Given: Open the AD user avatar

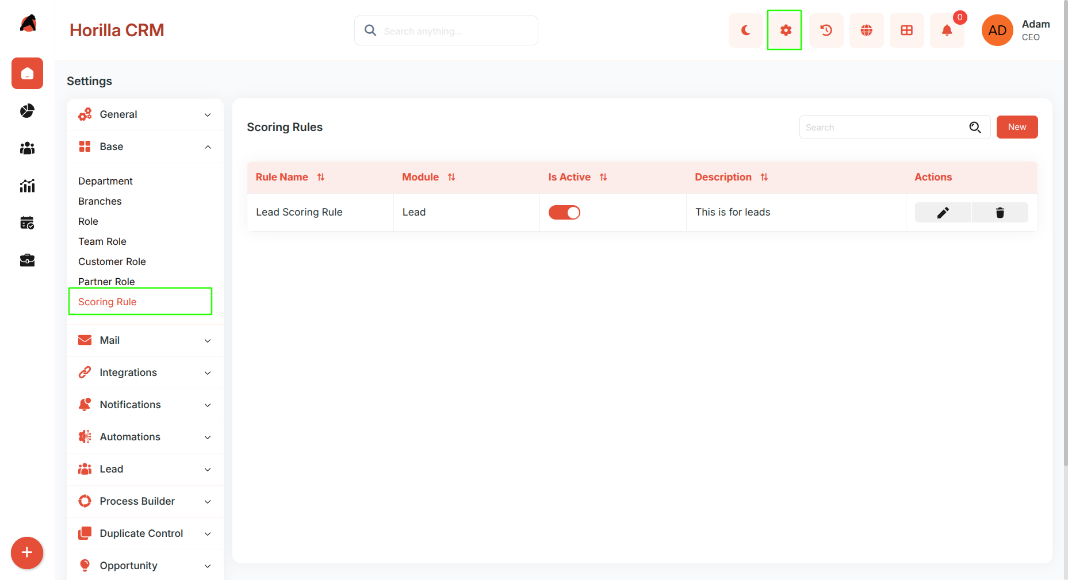Looking at the screenshot, I should pyautogui.click(x=997, y=30).
